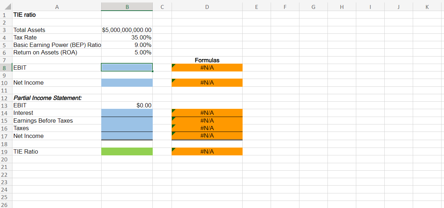Screen dimensions: 444x208
Task: Select row 19 header
Action: coord(5,151)
